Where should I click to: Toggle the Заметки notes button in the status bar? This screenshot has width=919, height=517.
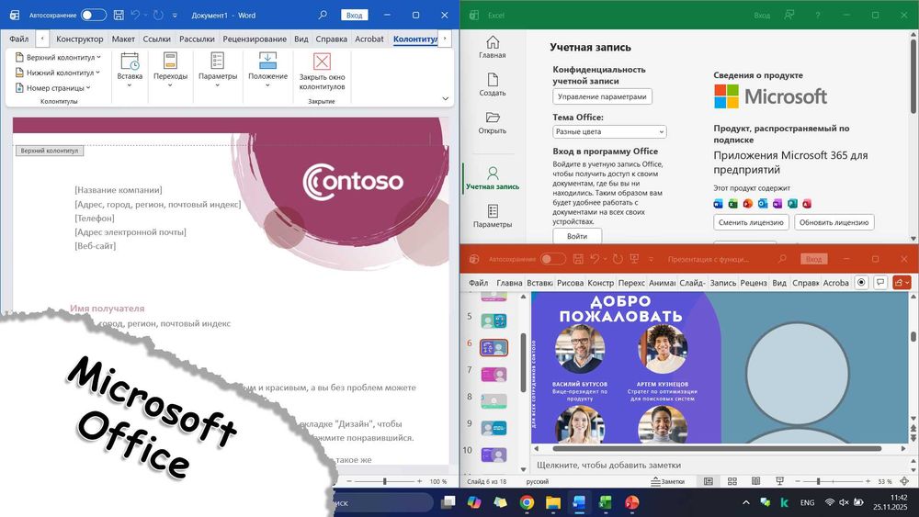tap(667, 481)
